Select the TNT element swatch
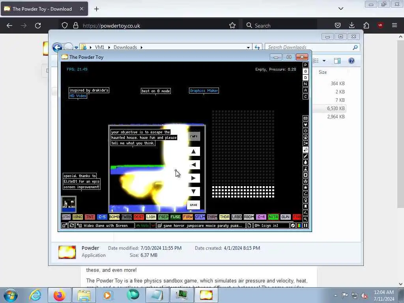This screenshot has width=404, height=303. tap(90, 217)
